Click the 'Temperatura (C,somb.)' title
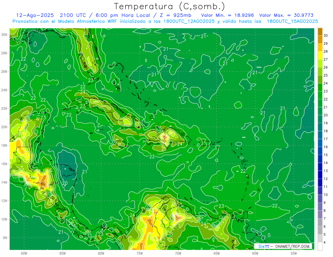Screen dimensions: 333x257 coord(170,6)
